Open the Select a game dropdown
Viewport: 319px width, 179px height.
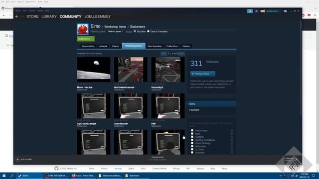coord(115,31)
